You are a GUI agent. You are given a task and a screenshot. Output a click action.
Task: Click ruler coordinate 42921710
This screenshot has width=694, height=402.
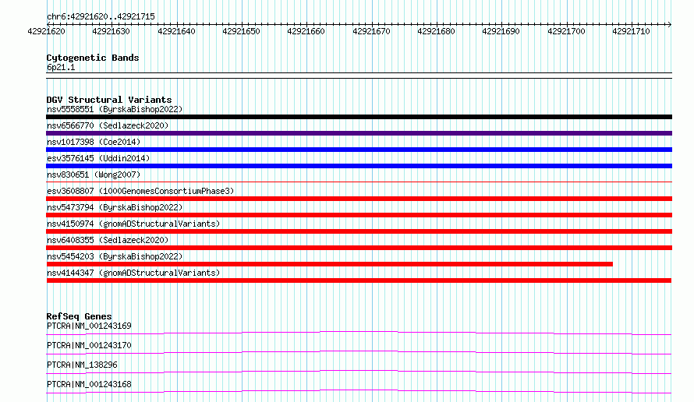pos(631,31)
